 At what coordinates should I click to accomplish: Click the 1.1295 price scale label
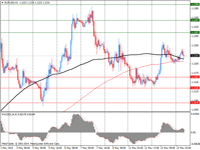pyautogui.click(x=195, y=36)
